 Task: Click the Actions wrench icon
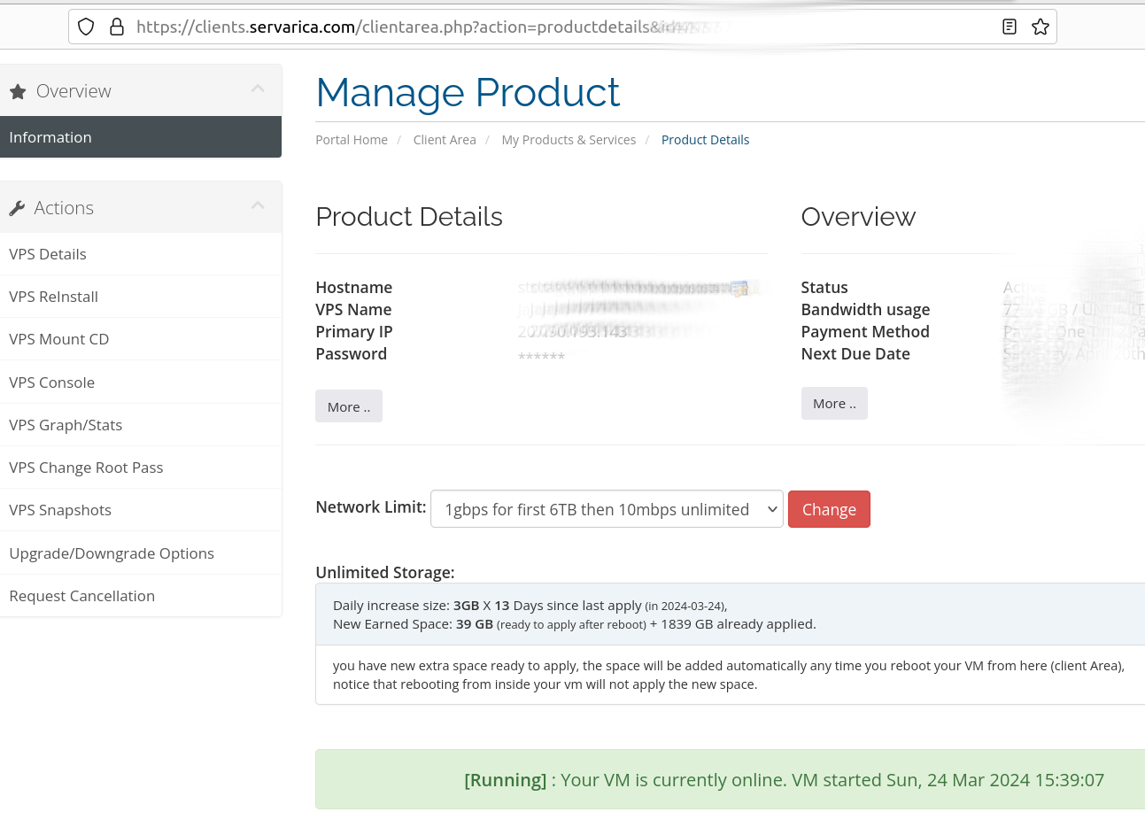[x=17, y=208]
